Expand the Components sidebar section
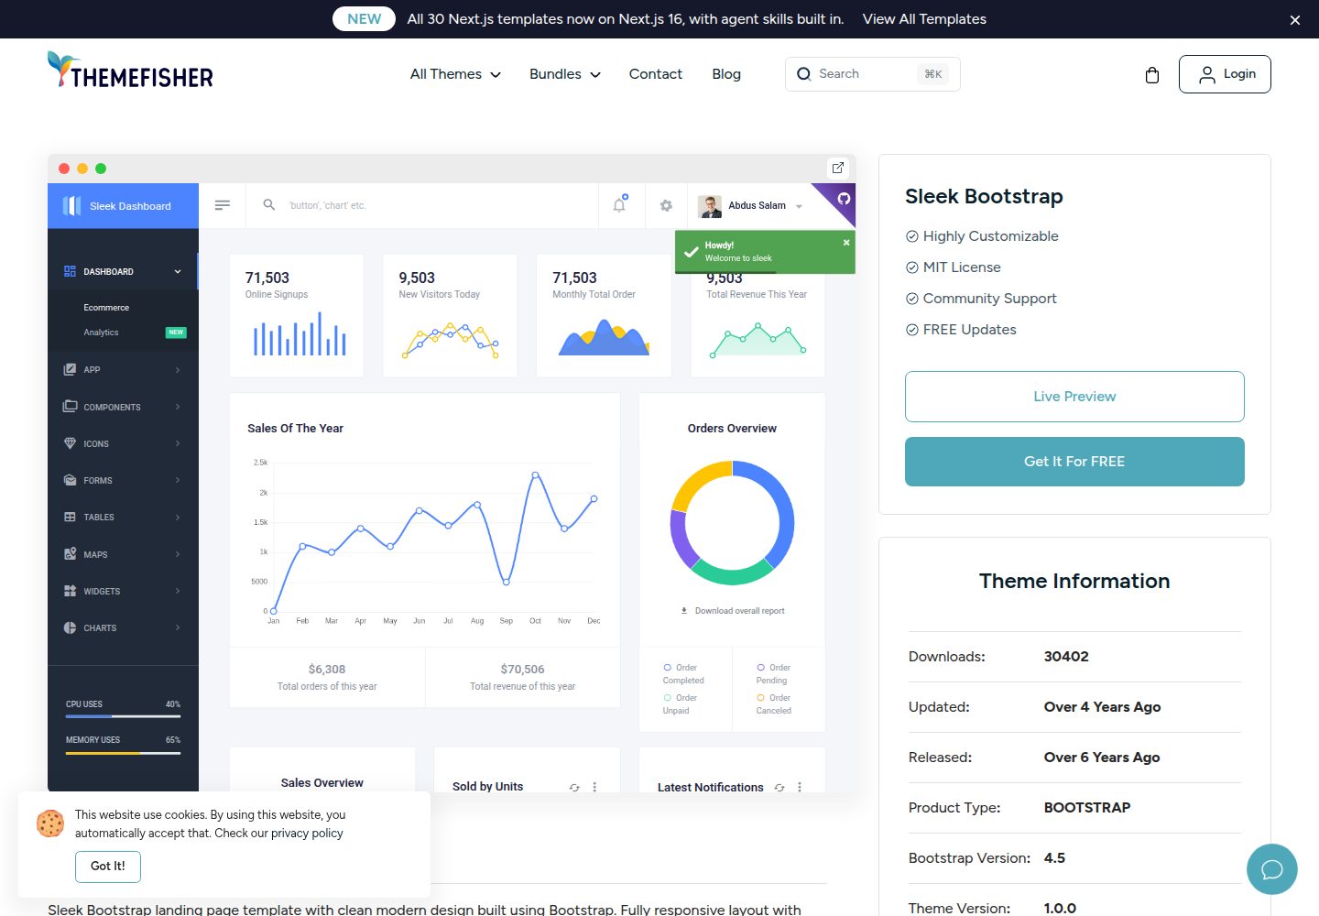Image resolution: width=1319 pixels, height=916 pixels. pos(123,407)
